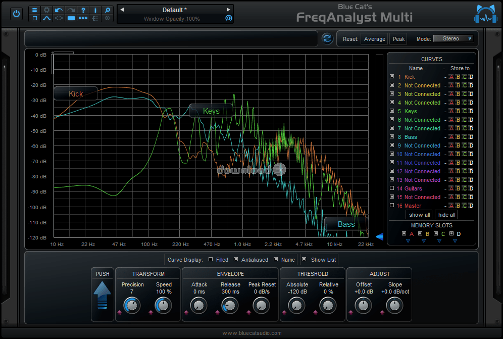The height and width of the screenshot is (339, 503).
Task: Click the Absolute threshold knob
Action: coord(297,305)
